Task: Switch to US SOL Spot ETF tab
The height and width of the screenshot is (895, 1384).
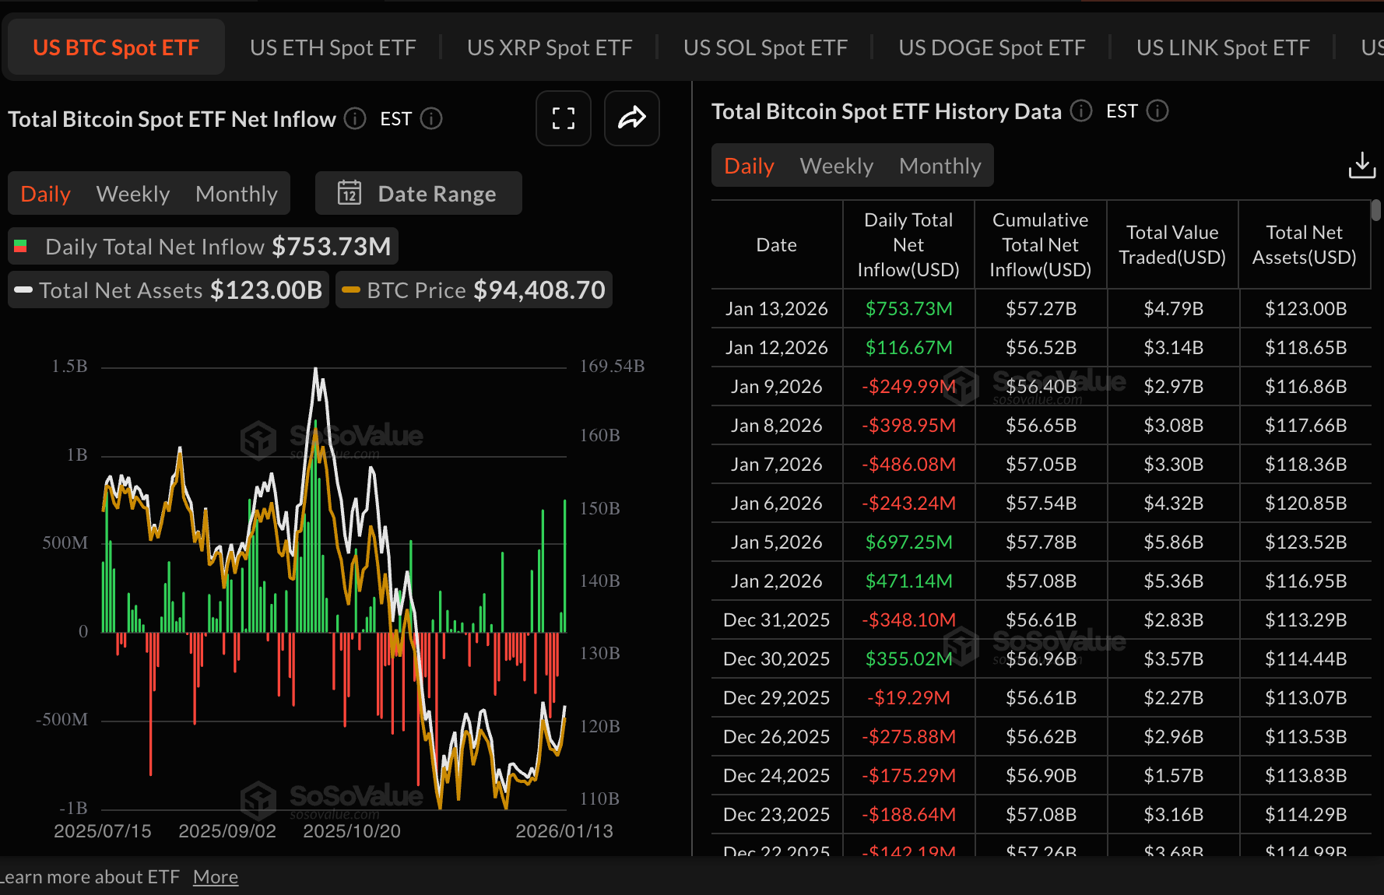Action: point(765,47)
